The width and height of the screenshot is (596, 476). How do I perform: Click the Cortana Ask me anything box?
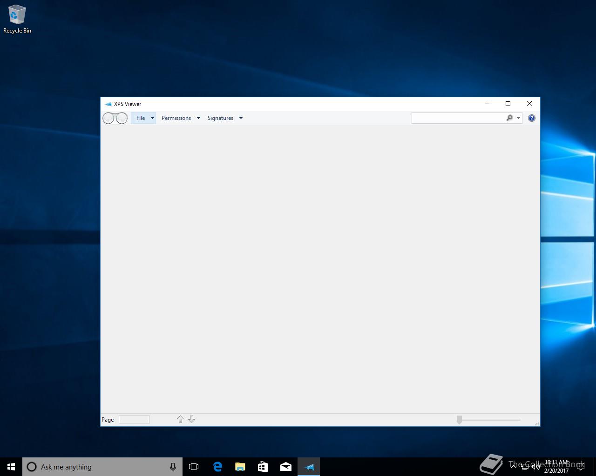pyautogui.click(x=102, y=467)
